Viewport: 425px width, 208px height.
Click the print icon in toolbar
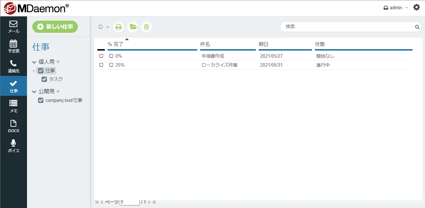[x=118, y=27]
